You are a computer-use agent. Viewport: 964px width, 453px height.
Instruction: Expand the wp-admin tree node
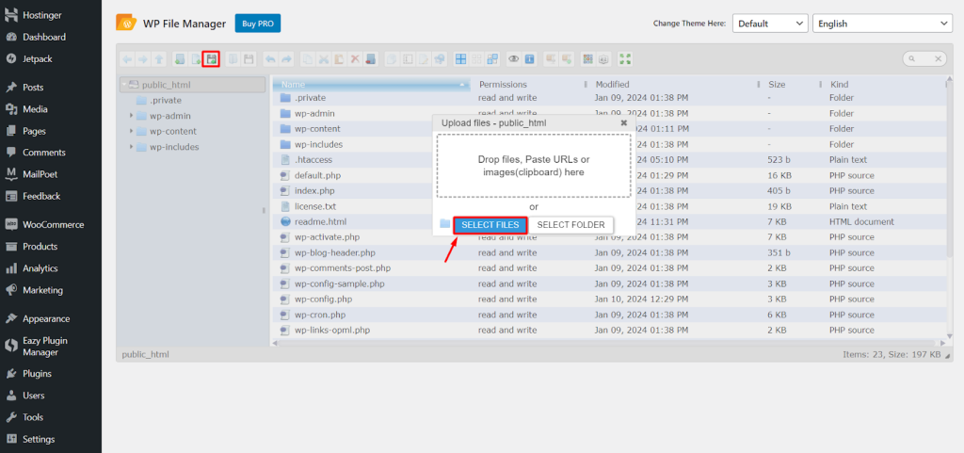(x=131, y=116)
